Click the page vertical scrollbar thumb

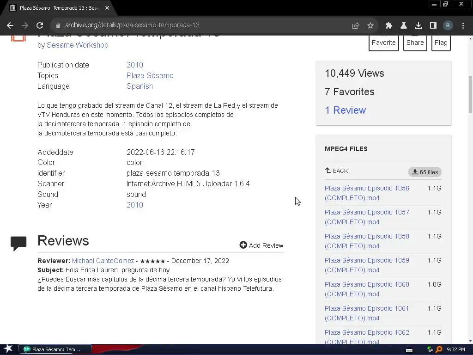click(470, 94)
